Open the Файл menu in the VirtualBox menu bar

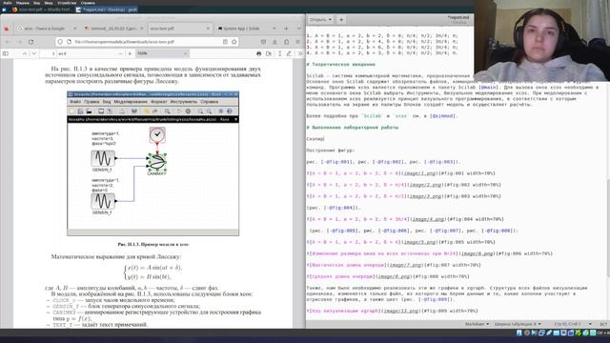coord(7,3)
